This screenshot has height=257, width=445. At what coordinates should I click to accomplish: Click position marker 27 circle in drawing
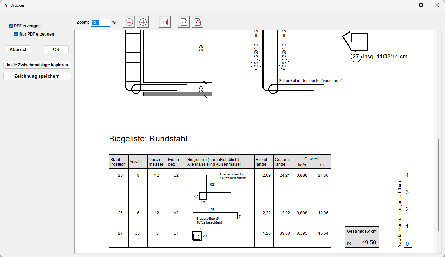pos(356,57)
